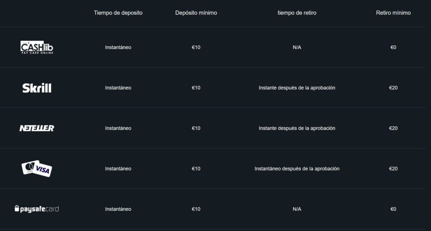Click the 'Tiempo de deposito' column header
Screen dimensions: 431x231
[x=118, y=13]
